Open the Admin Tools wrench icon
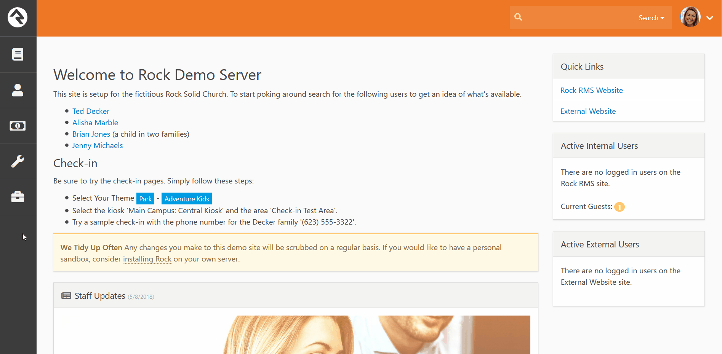The height and width of the screenshot is (354, 722). click(x=18, y=161)
